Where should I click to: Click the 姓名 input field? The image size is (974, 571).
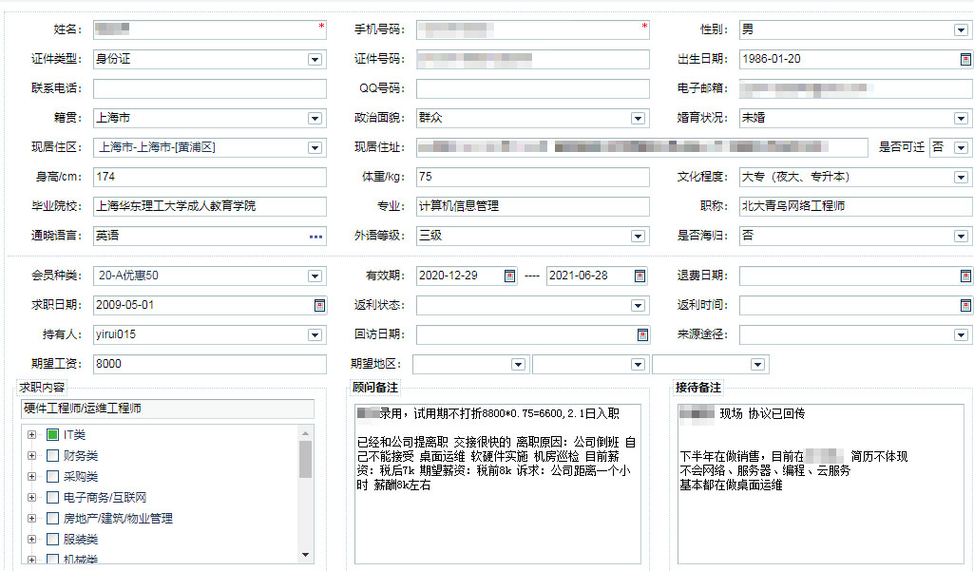coord(210,29)
